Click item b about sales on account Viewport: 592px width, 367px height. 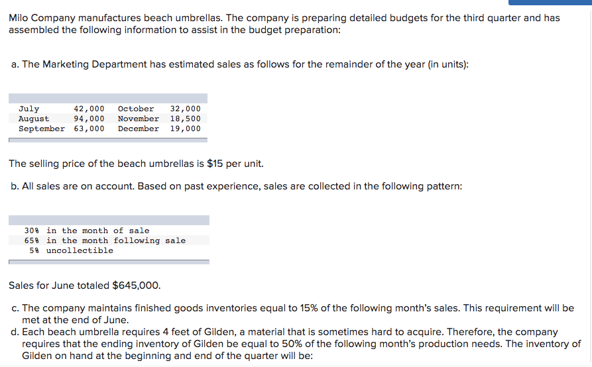click(x=237, y=186)
